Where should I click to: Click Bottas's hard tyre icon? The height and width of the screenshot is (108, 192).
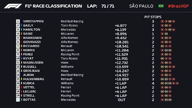tap(166, 100)
